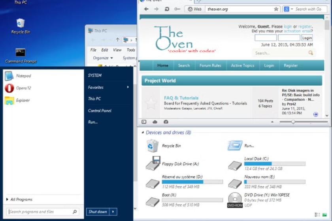This screenshot has height=221, width=332.
Task: Open This PC from Start menu
Action: 94,99
